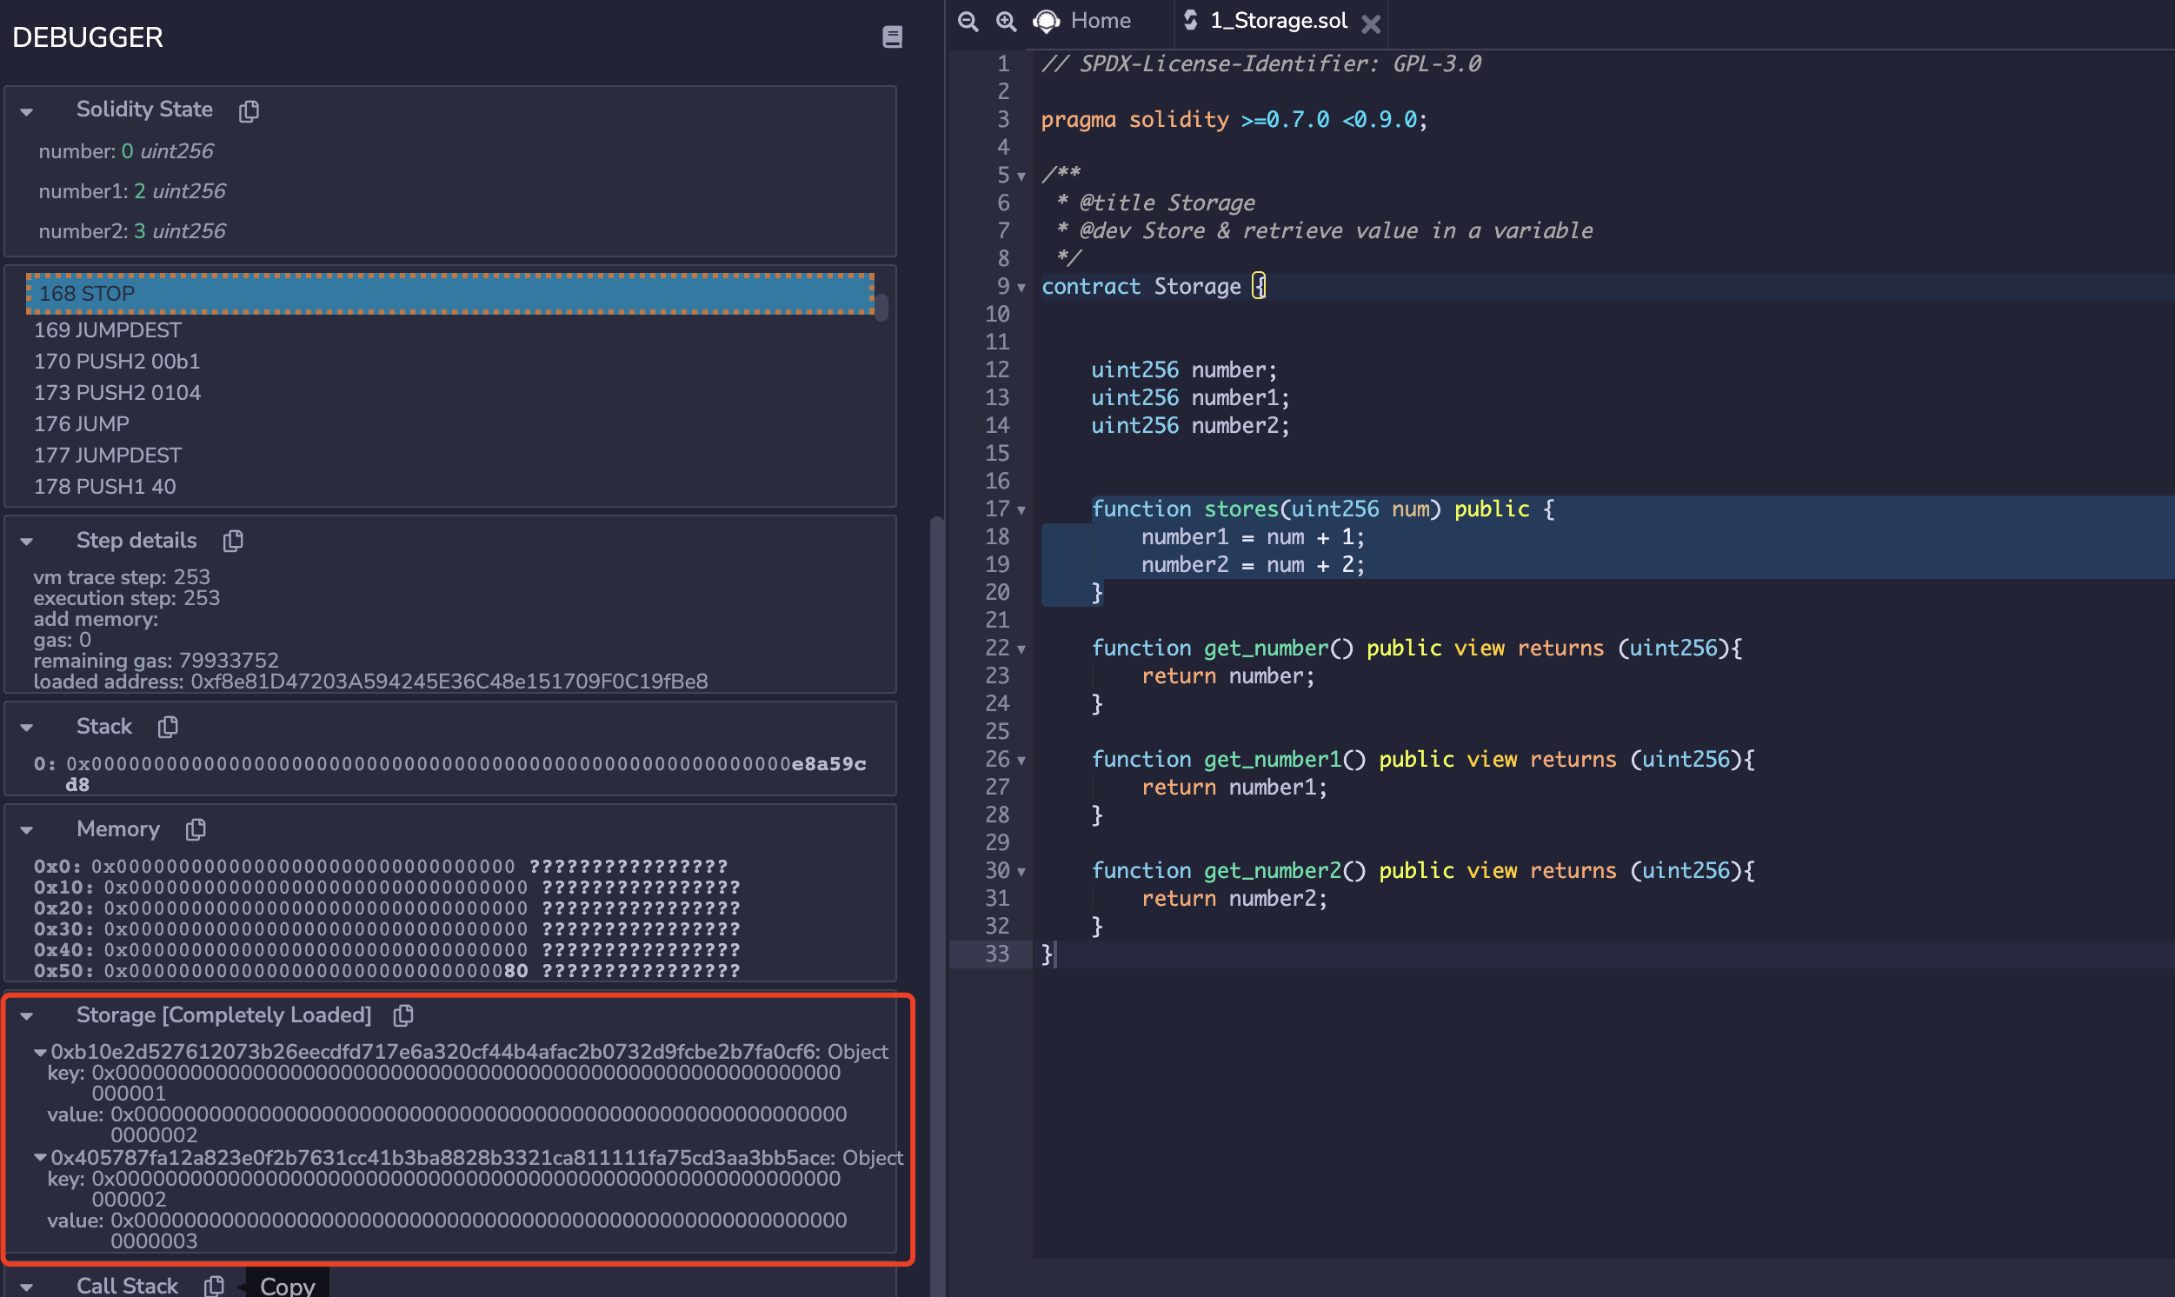Click the number2: 3 uint256 state entry
This screenshot has height=1297, width=2175.
pos(132,231)
